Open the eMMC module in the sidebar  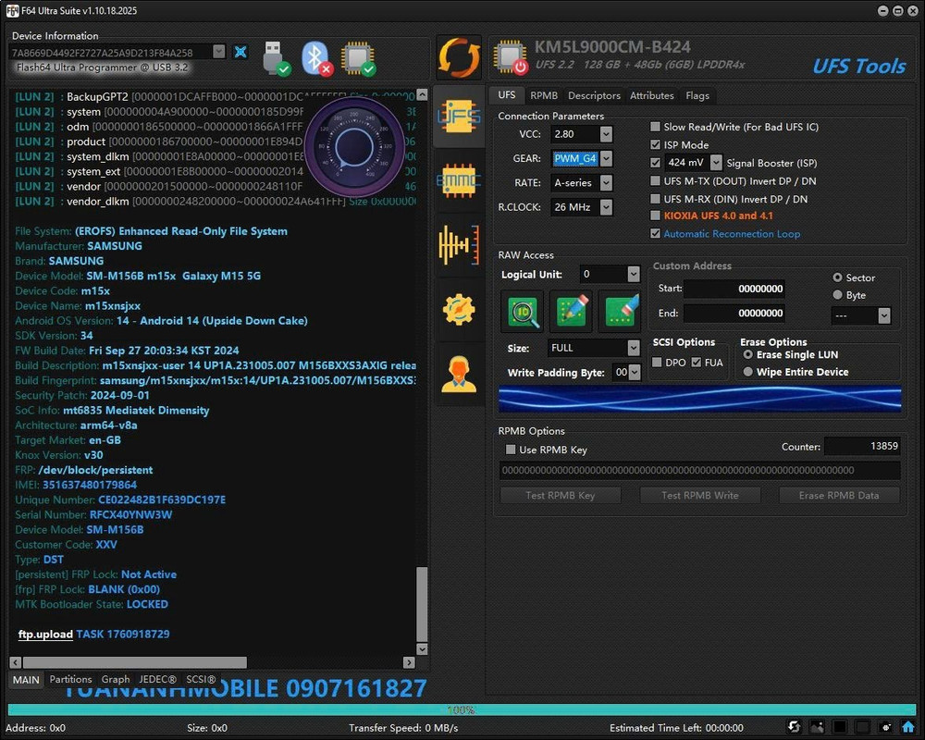tap(459, 180)
